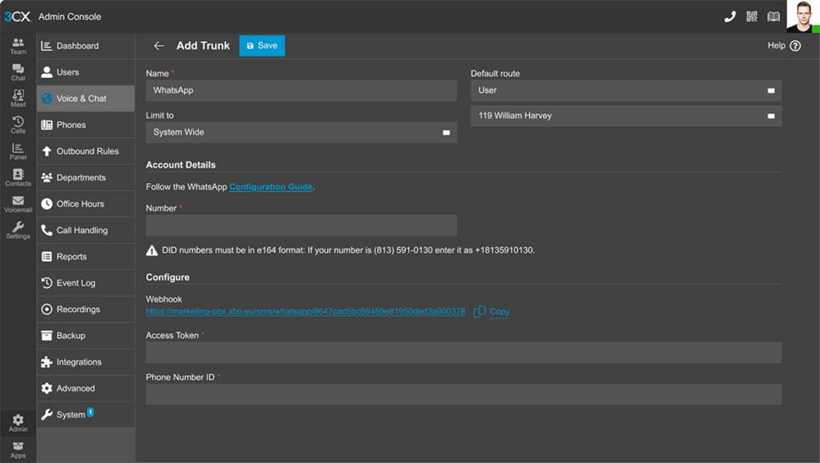Open the Apps icon at bottom left
This screenshot has height=463, width=820.
coord(18,449)
